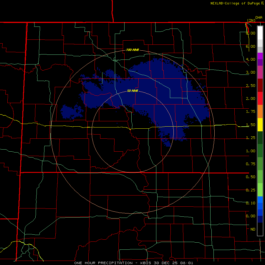Pick the lime green swatch above 0.10
This screenshot has height=265, width=265.
tap(260, 190)
